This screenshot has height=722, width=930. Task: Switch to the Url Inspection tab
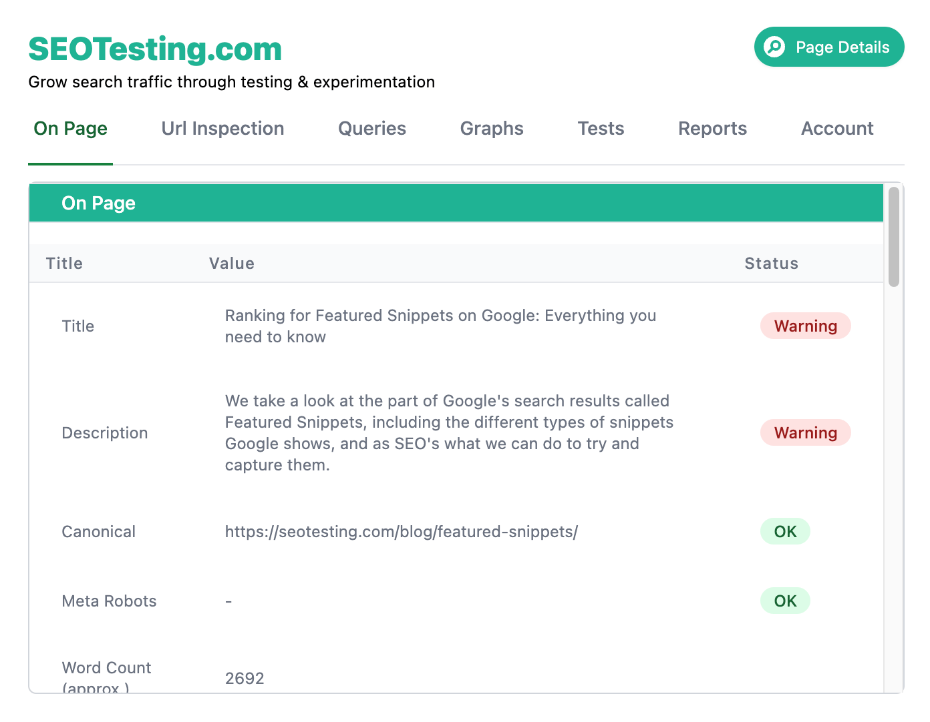click(x=222, y=129)
